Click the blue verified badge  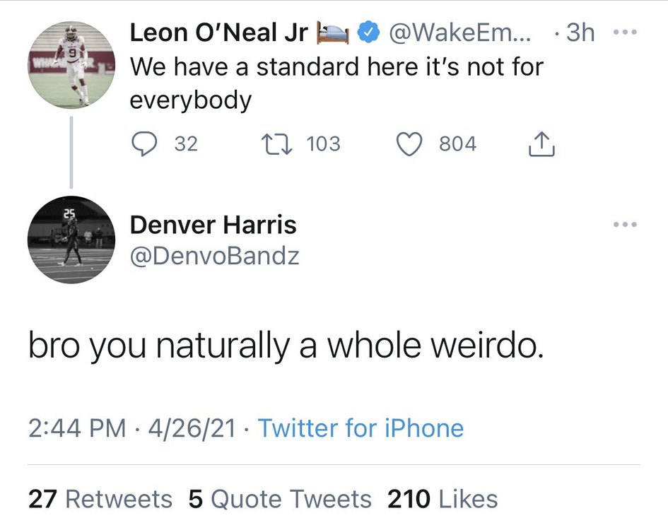(x=368, y=33)
